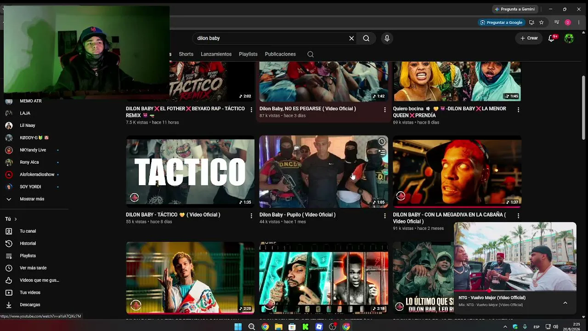The height and width of the screenshot is (331, 588).
Task: Expand subscriptions with Mostrar más
Action: click(32, 199)
